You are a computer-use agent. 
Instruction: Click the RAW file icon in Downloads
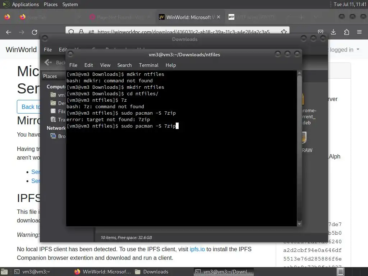304,138
